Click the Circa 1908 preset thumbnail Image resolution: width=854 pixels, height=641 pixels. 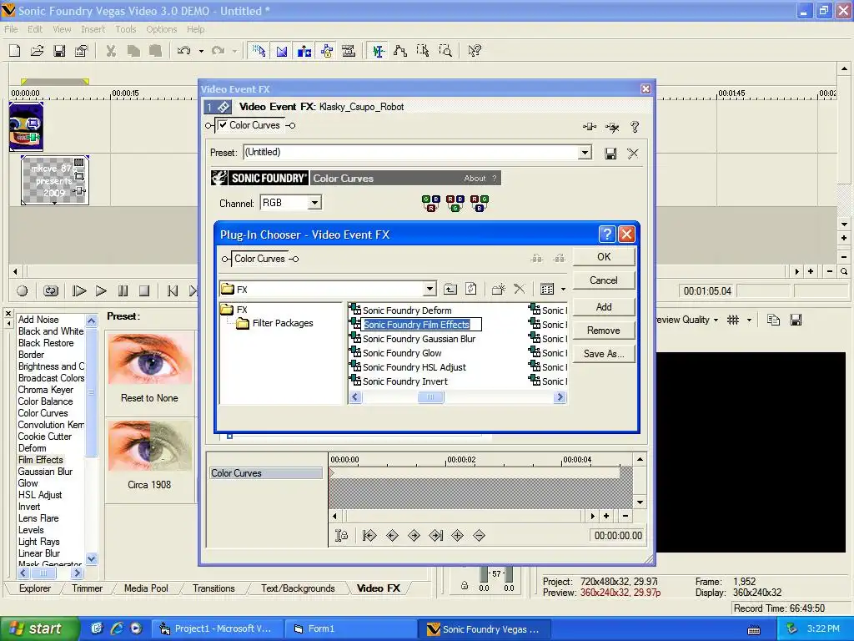(150, 446)
